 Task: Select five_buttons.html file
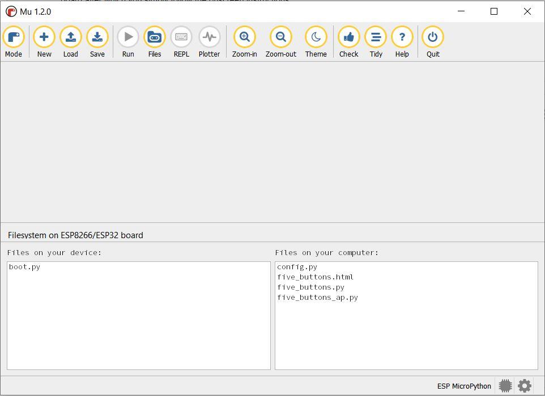tap(315, 277)
